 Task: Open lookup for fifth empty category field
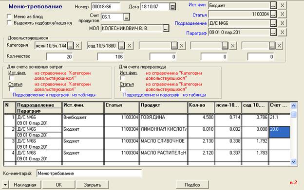click(272, 46)
